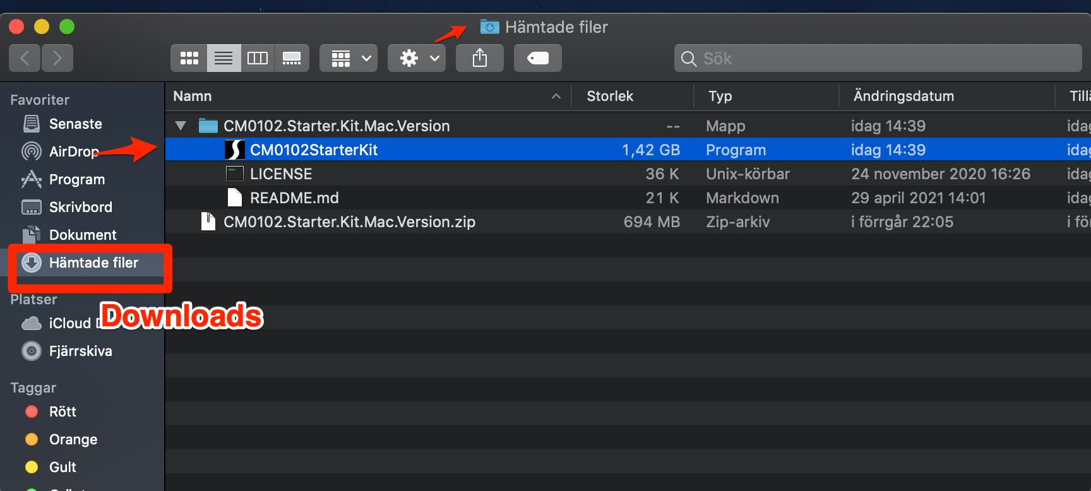Click the Hämtade filer download arrow icon

pos(31,263)
